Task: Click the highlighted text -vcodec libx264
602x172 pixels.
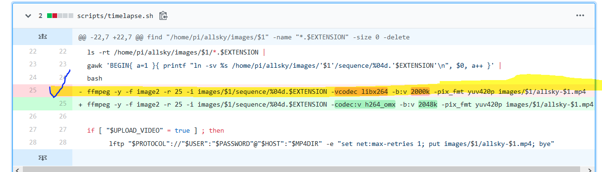Action: coord(361,91)
